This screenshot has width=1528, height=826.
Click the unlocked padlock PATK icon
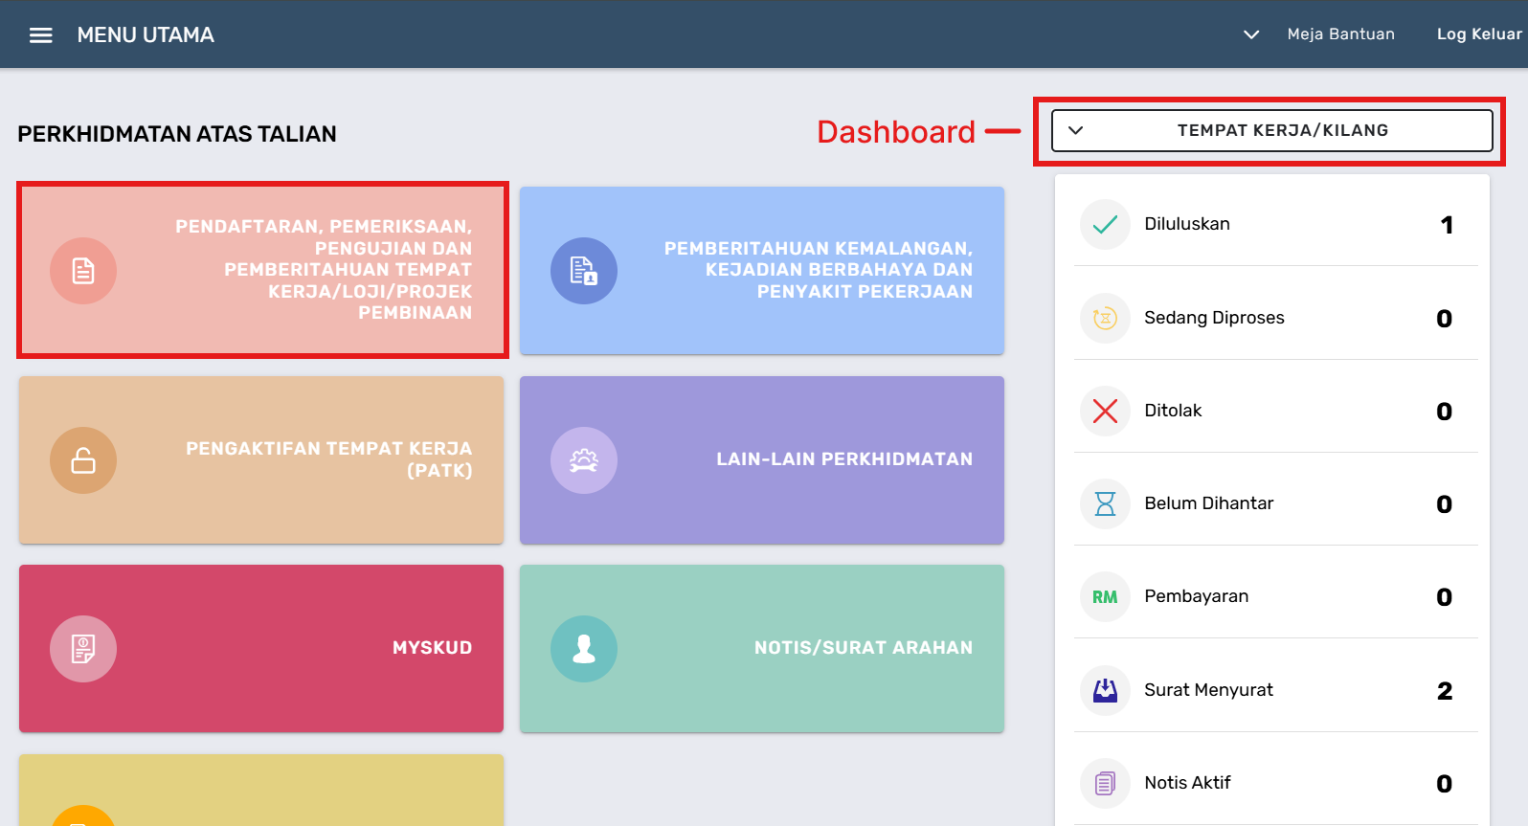coord(83,460)
